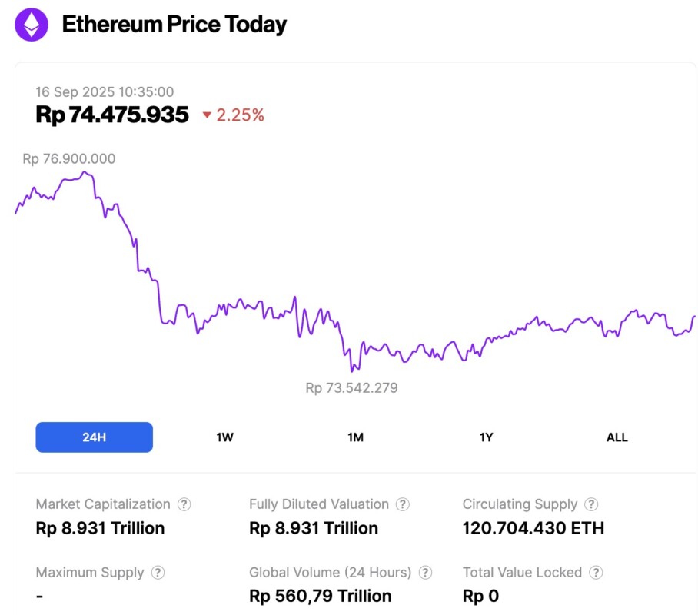This screenshot has width=698, height=615.
Task: Click the Rp 73.542.279 low price label
Action: [x=351, y=388]
